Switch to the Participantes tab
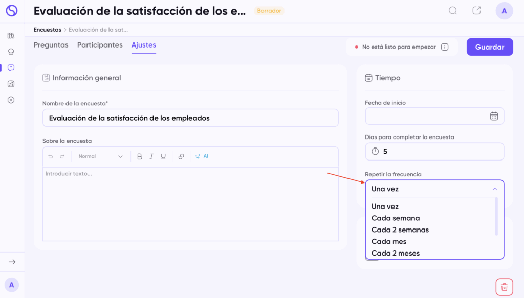Viewport: 524px width, 298px height. [100, 45]
